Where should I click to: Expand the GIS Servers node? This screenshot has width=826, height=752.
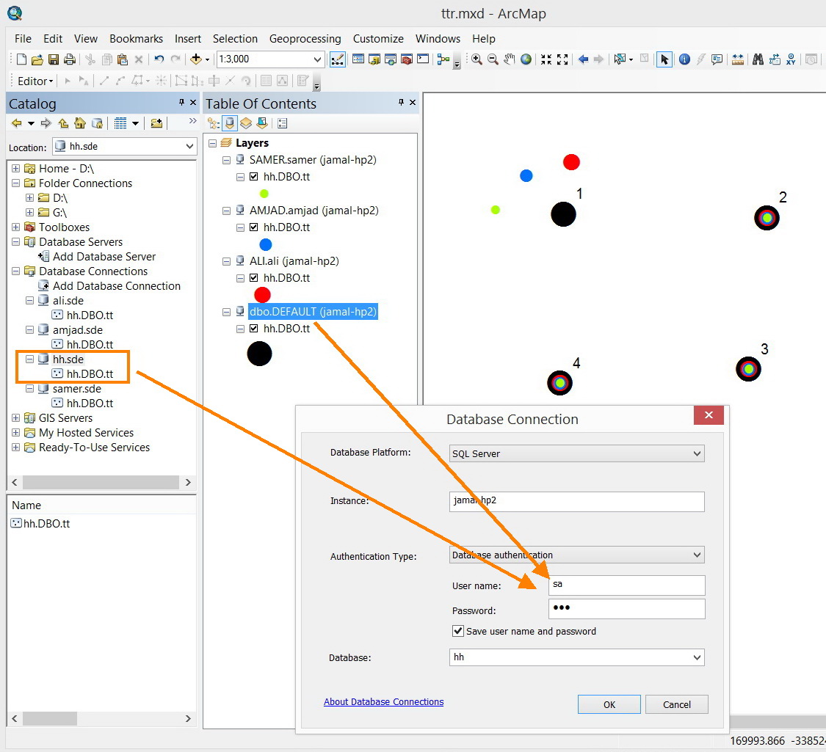point(16,418)
